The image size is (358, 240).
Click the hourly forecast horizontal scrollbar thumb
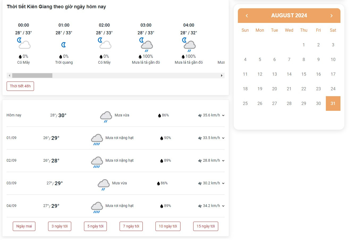tap(32, 76)
